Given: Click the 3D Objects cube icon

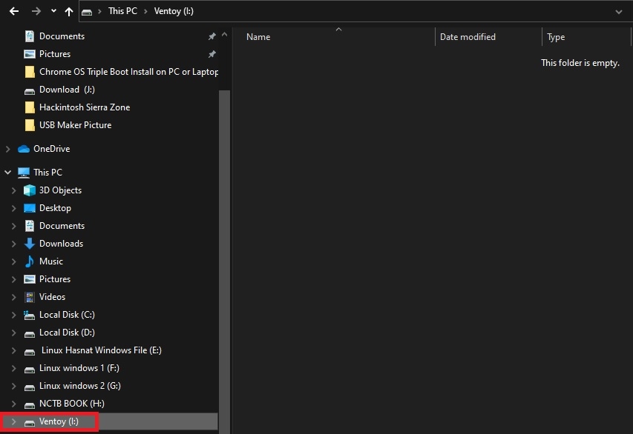Looking at the screenshot, I should [30, 190].
